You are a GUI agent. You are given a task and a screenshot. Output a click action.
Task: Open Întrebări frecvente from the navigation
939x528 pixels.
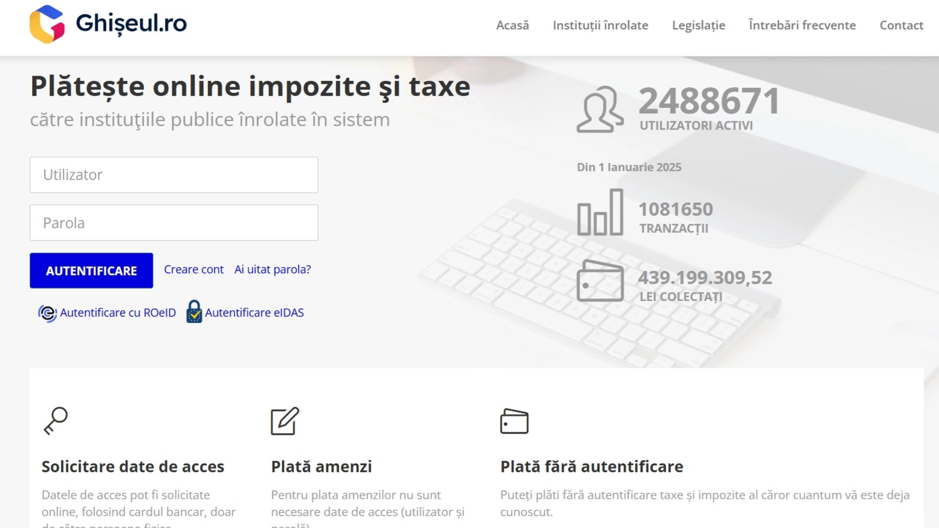802,25
